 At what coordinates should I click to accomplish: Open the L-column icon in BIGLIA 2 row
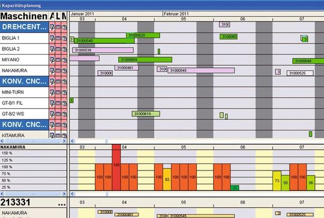pyautogui.click(x=58, y=49)
